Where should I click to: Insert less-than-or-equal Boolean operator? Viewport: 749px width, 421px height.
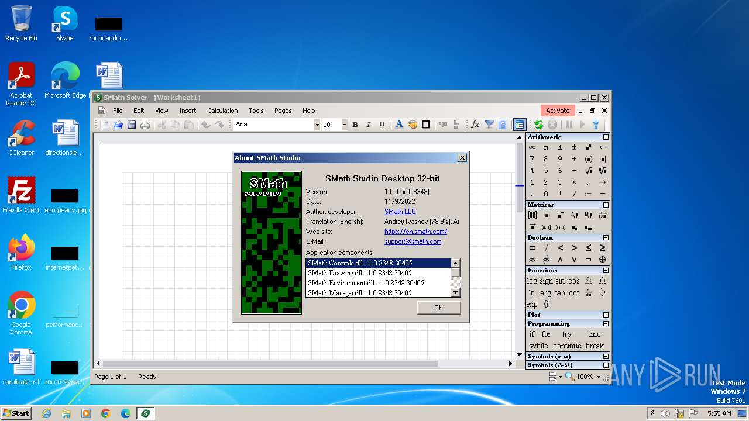[x=589, y=248]
